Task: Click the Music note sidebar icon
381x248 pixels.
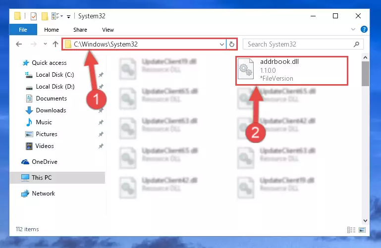Action: (x=29, y=122)
